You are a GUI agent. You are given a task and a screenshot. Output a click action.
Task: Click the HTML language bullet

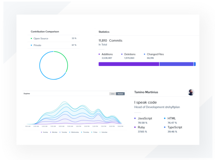165,118
